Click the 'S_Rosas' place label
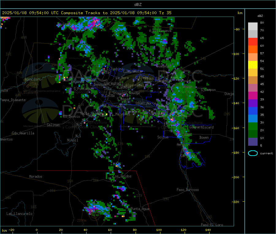276x234 pixels. pyautogui.click(x=123, y=99)
